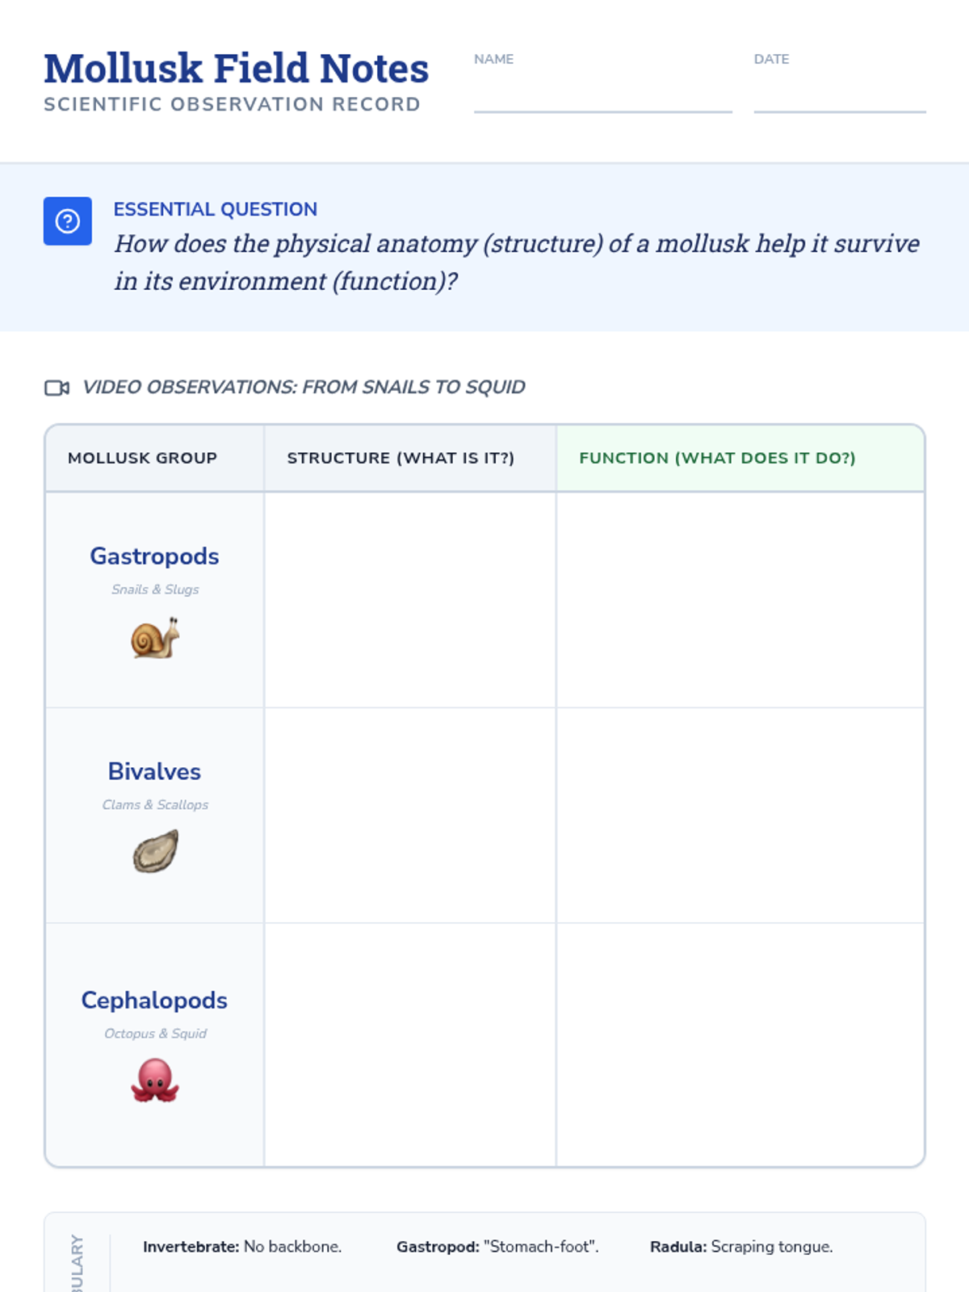Viewport: 969px width, 1292px height.
Task: Click the Bivalves structure cell
Action: tap(409, 816)
